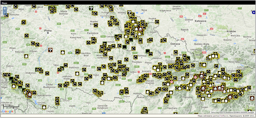This screenshot has width=256, height=118.
Task: Zoom in with the plus map control
Action: click(x=5, y=9)
